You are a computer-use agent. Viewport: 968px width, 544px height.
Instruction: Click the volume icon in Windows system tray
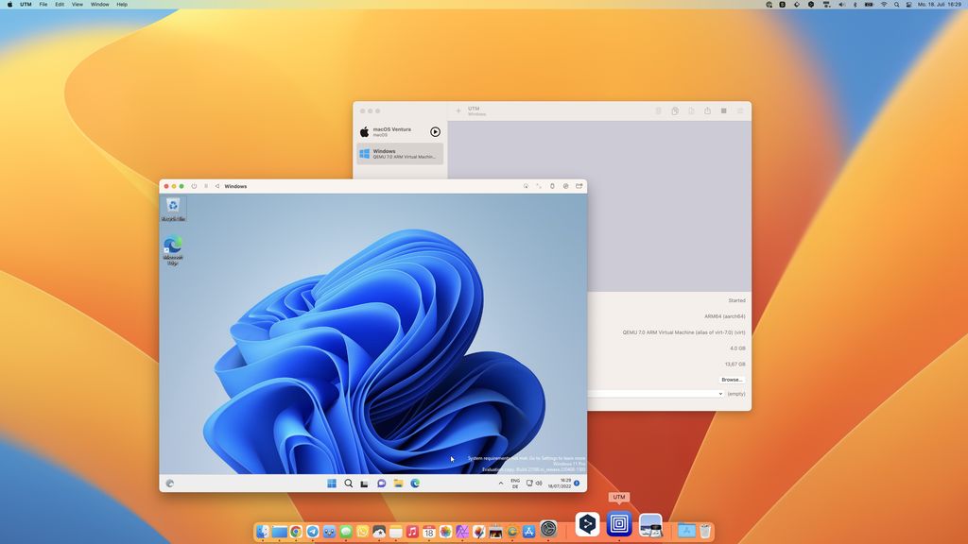pyautogui.click(x=537, y=483)
